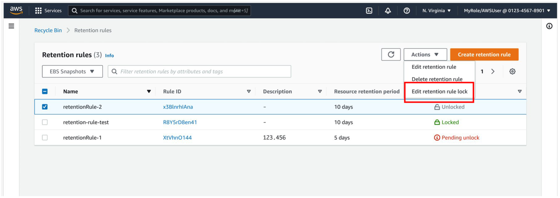Open the N. Virginia region selector
The height and width of the screenshot is (198, 560).
[x=436, y=11]
